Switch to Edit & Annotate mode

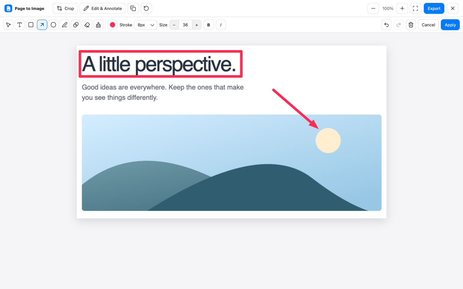pos(103,8)
